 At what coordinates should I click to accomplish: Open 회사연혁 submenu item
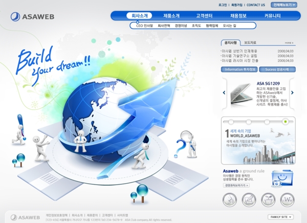click(x=164, y=26)
